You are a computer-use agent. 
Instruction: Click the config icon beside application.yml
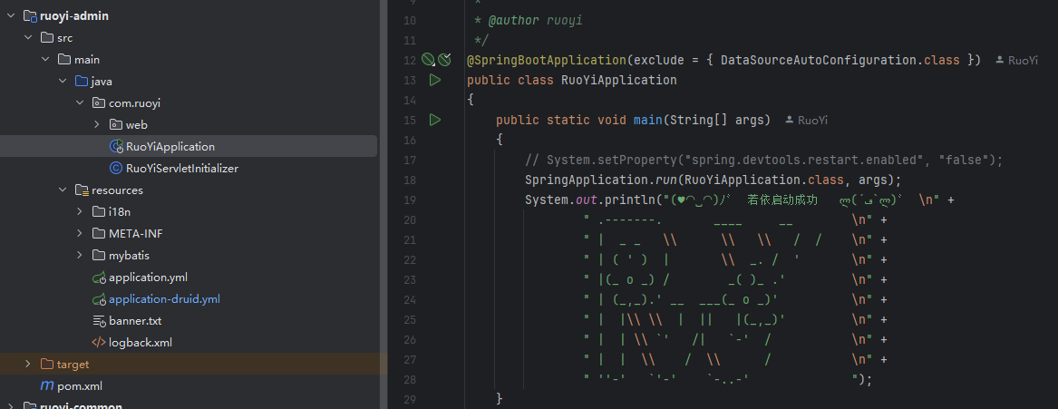[100, 277]
